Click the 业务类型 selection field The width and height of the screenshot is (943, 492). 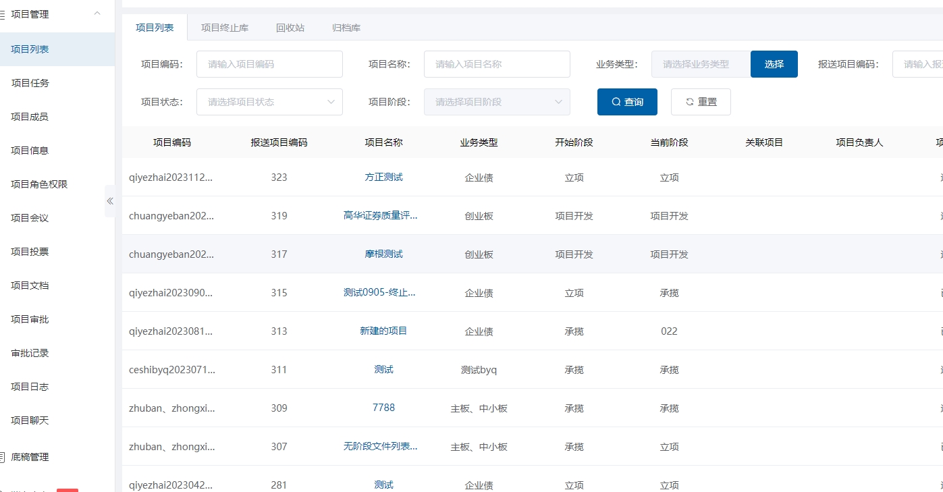click(701, 64)
